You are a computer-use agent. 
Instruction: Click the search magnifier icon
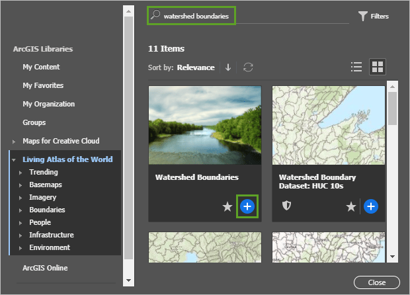(155, 15)
